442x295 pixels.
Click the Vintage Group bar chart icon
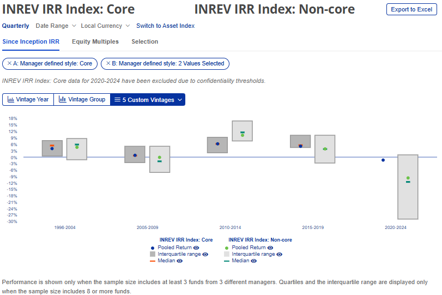[x=62, y=99]
